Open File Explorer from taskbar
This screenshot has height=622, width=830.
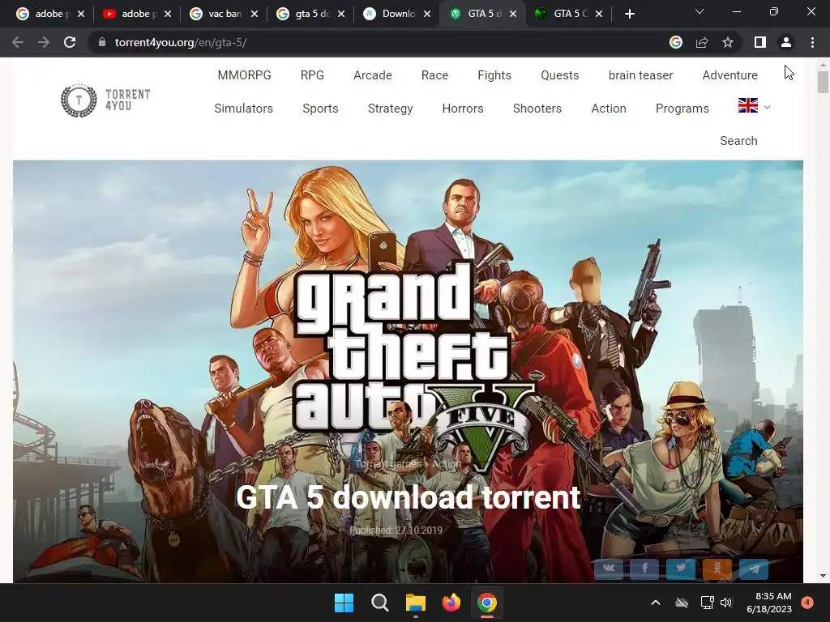[416, 603]
